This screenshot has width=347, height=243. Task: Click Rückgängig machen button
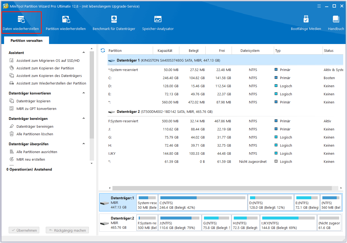tap(67, 230)
